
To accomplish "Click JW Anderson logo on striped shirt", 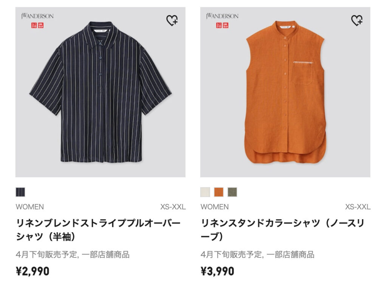I will [37, 16].
